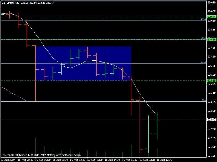Click the 16 Aug 17:30 time label

165,160
